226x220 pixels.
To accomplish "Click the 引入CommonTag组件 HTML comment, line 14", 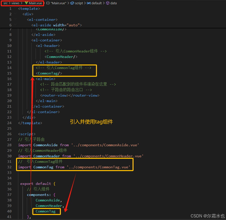I will pos(64,68).
